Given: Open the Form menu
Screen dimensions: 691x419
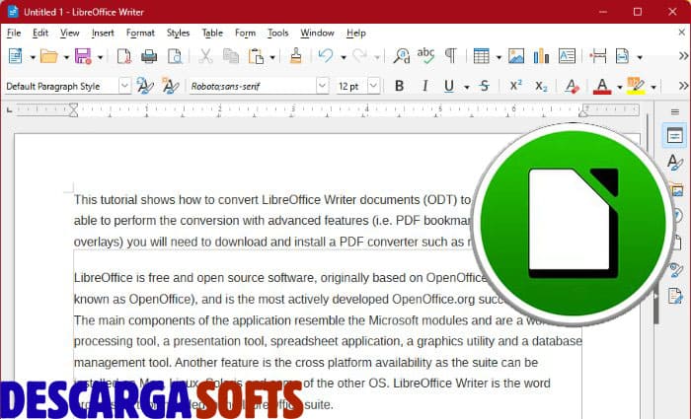Looking at the screenshot, I should (245, 33).
